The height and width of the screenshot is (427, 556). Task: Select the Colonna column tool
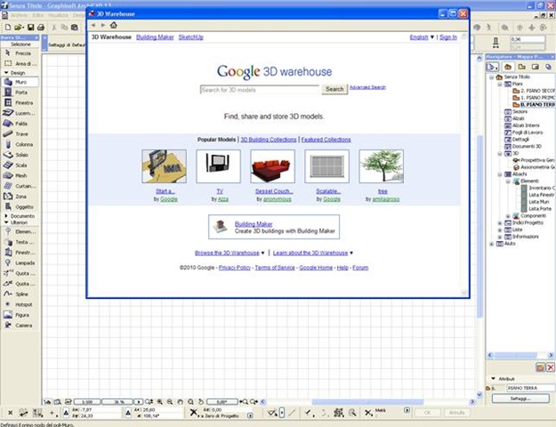(20, 144)
